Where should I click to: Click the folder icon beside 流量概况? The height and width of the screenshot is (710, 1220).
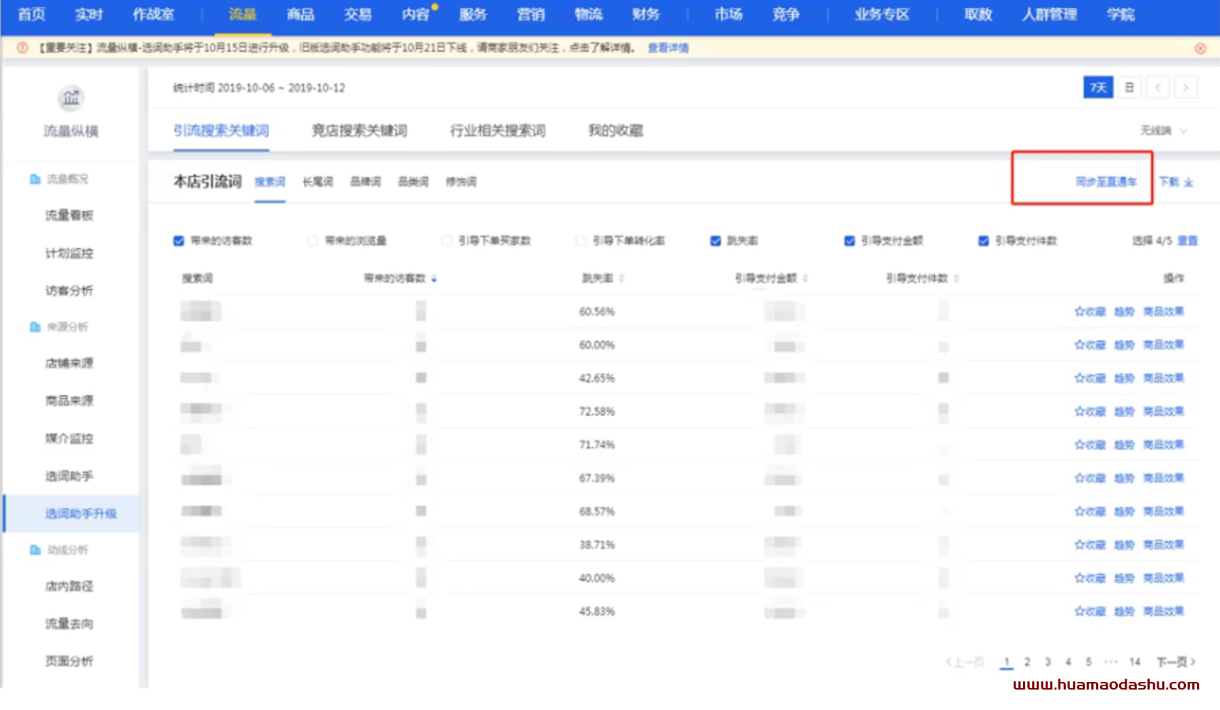click(35, 179)
